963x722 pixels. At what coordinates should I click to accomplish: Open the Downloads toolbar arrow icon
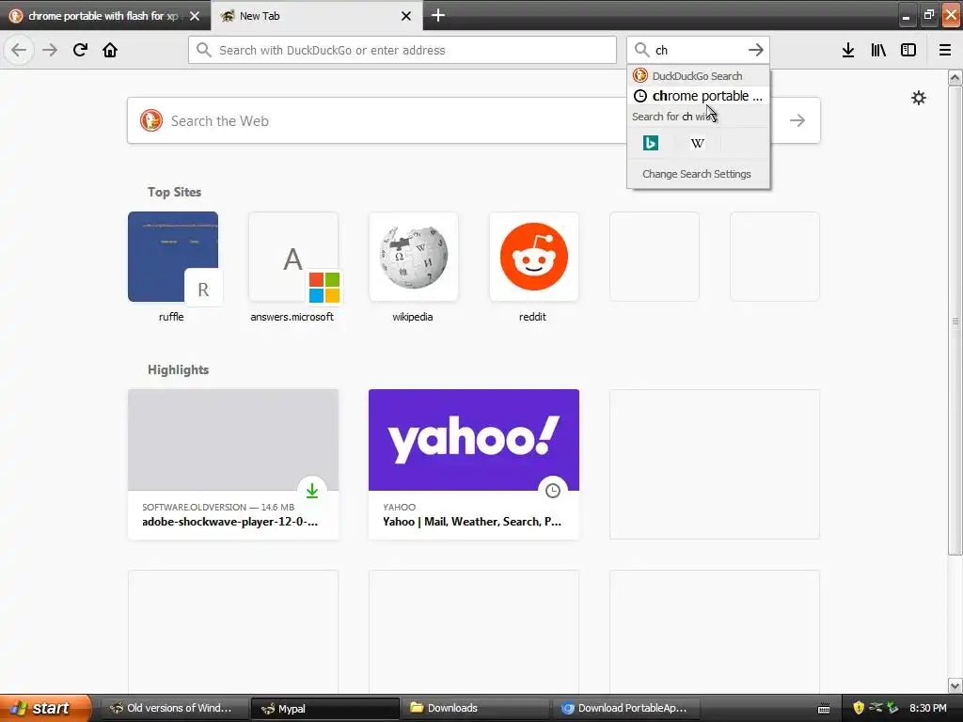(x=848, y=50)
